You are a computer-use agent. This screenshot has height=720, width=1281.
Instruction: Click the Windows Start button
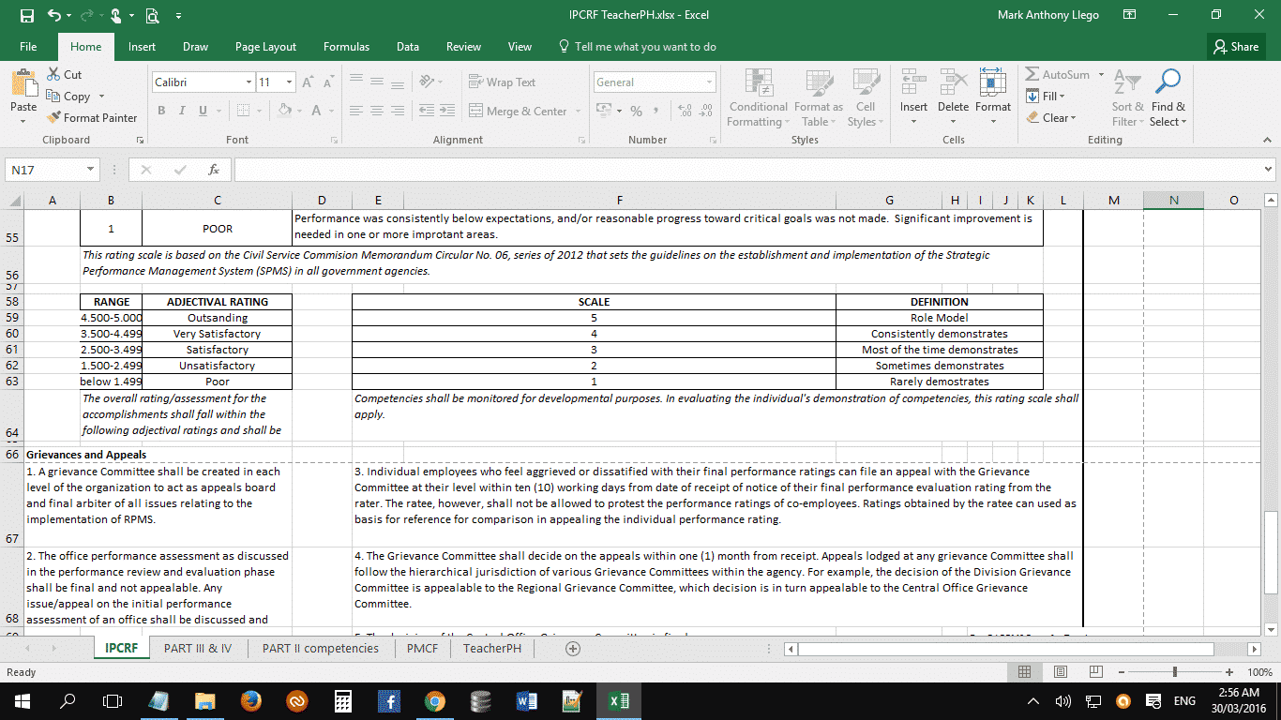pos(22,700)
